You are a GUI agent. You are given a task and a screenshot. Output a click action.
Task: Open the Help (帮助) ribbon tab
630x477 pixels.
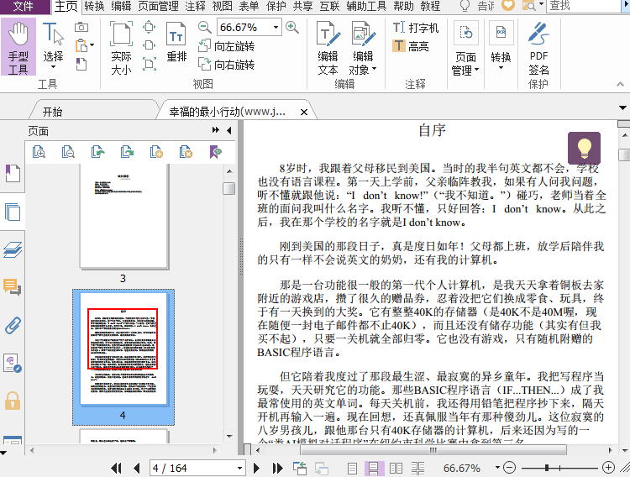403,6
